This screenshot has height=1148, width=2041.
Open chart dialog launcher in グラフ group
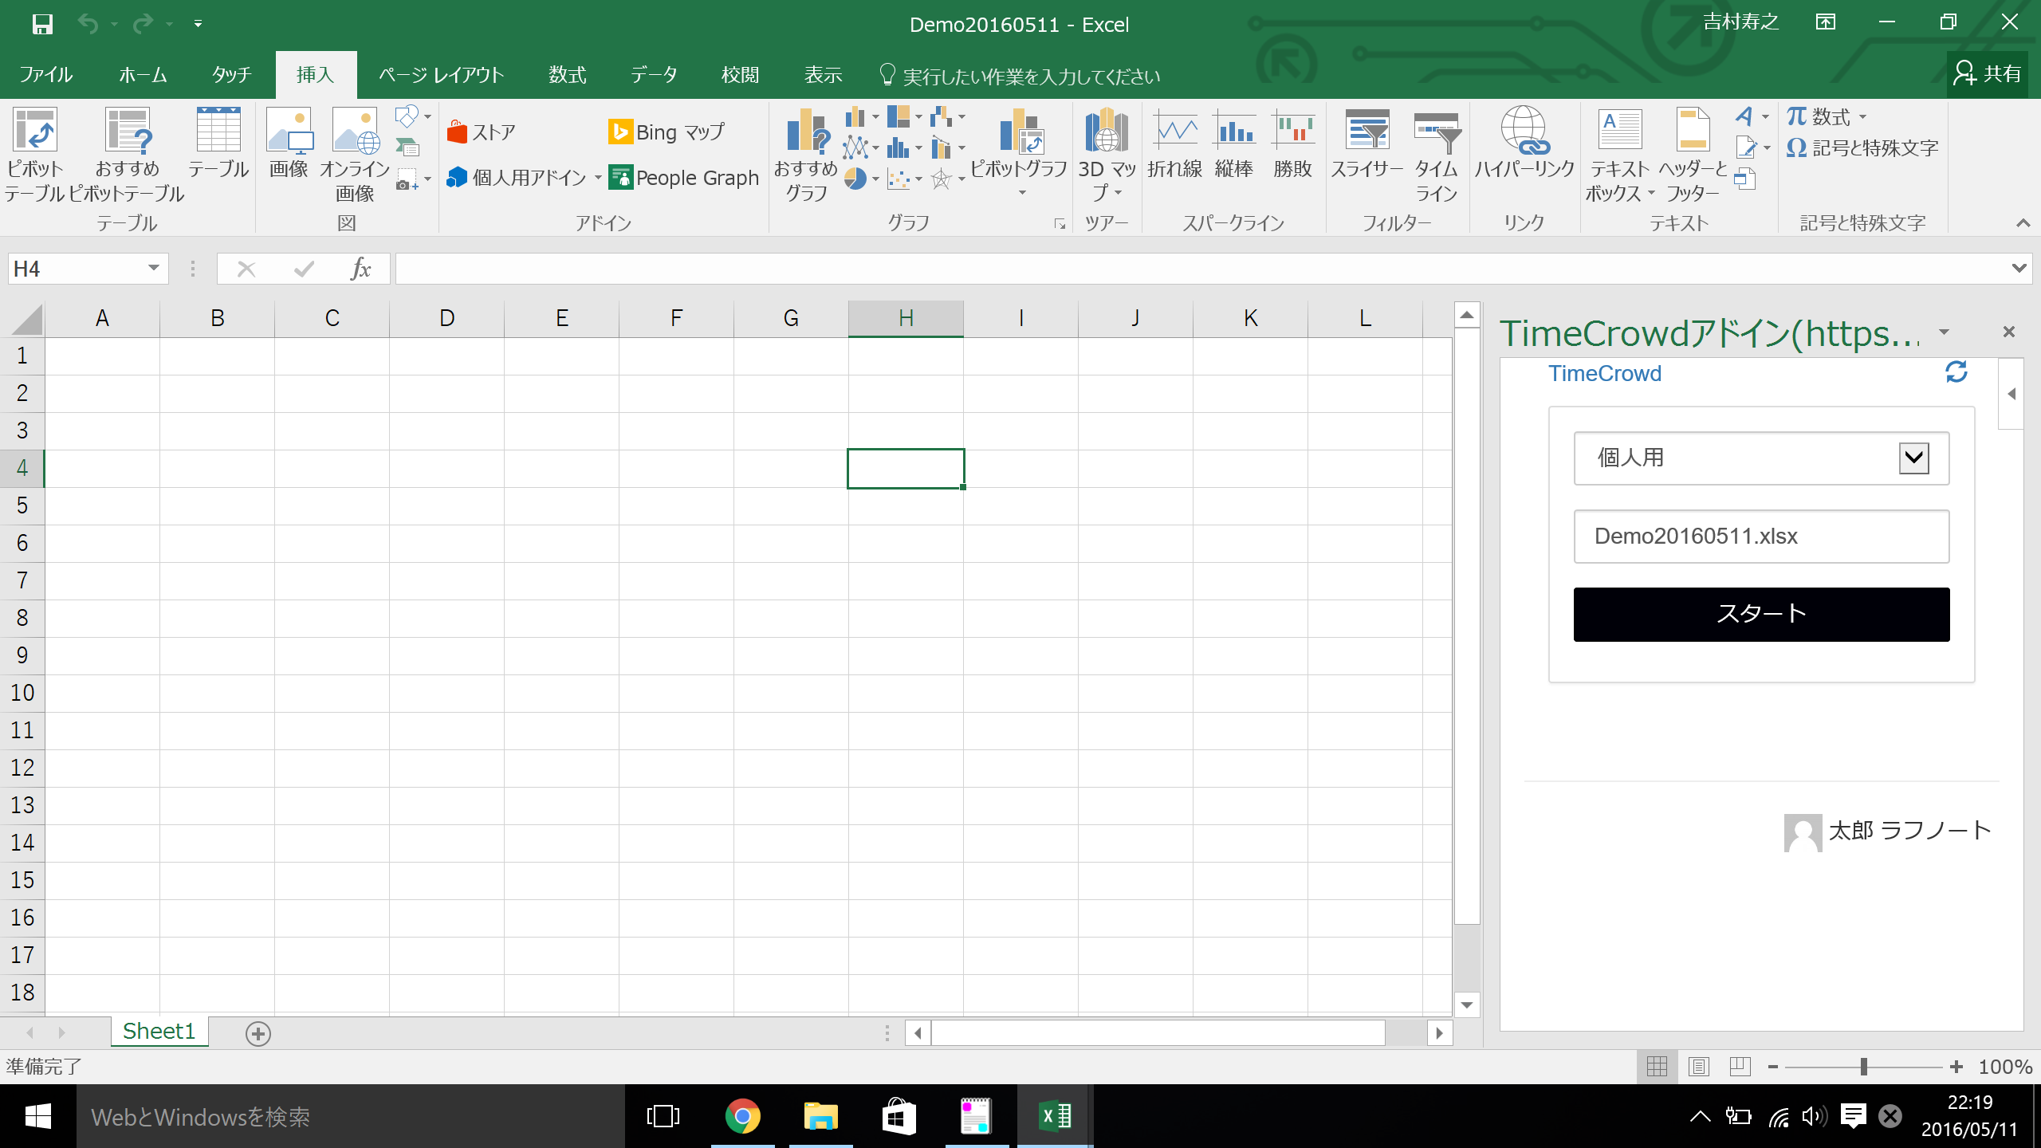1060,224
